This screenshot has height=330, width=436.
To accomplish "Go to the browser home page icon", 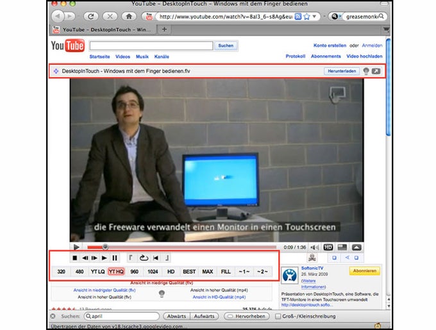I will [129, 17].
